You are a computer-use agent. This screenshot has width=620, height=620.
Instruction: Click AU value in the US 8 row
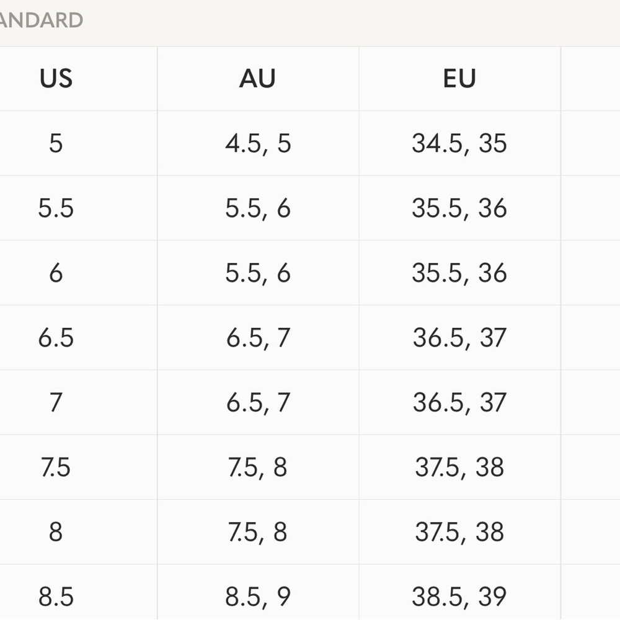click(258, 532)
